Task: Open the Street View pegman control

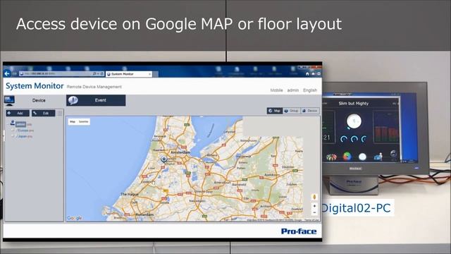Action: (x=314, y=198)
